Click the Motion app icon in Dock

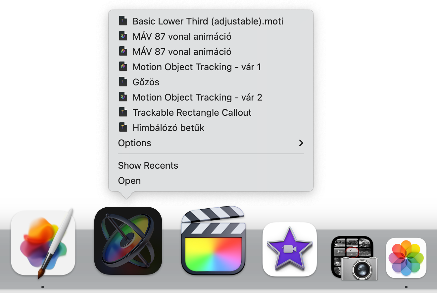[x=128, y=241]
